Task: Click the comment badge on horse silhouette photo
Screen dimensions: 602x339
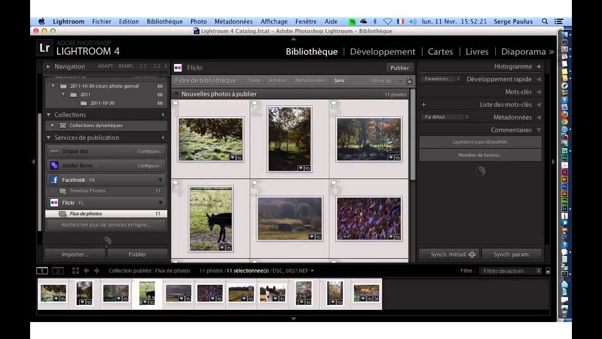Action: tap(222, 248)
